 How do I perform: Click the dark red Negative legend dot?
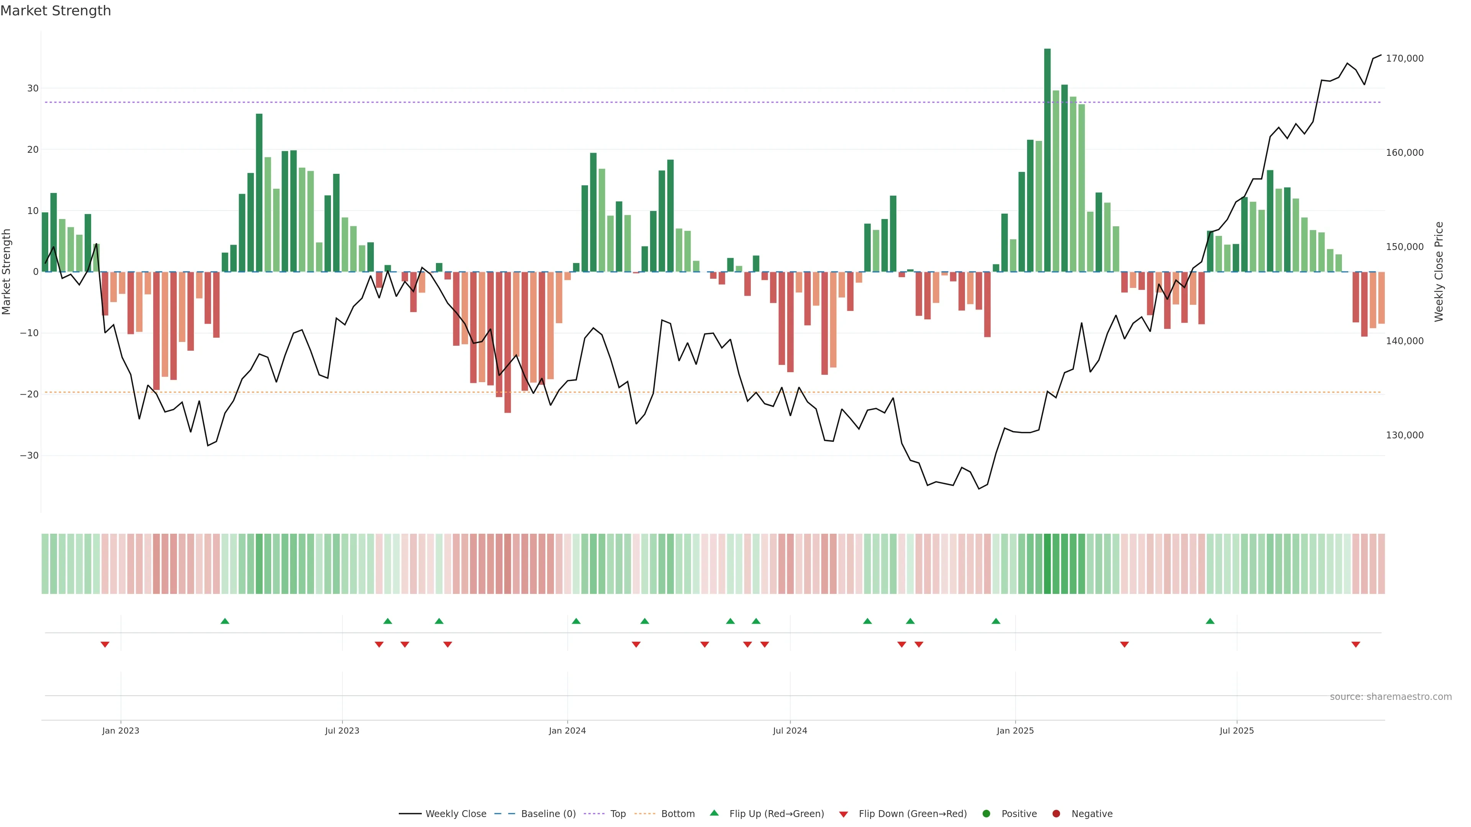pos(1056,814)
